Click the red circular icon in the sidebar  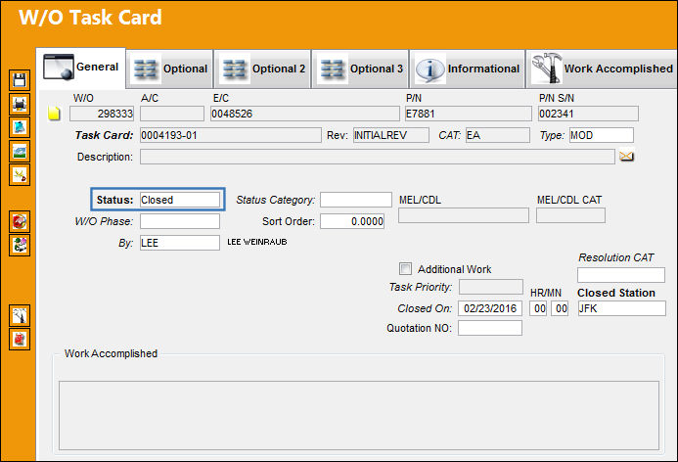point(20,222)
